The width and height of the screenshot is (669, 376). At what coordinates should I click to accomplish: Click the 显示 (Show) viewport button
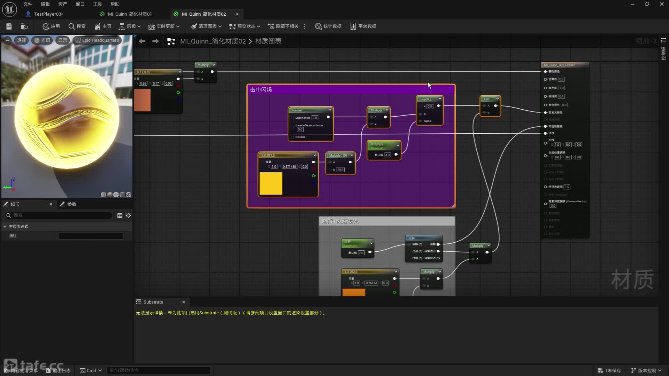pyautogui.click(x=63, y=40)
